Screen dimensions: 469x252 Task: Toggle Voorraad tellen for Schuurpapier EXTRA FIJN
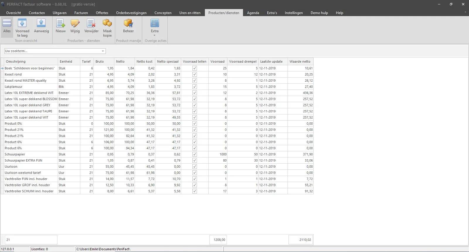pyautogui.click(x=195, y=160)
